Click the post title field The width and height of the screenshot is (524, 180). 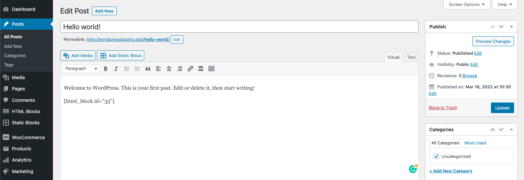click(239, 27)
